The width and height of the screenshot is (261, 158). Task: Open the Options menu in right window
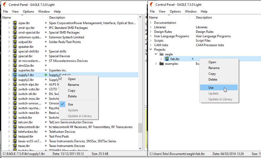click(175, 11)
